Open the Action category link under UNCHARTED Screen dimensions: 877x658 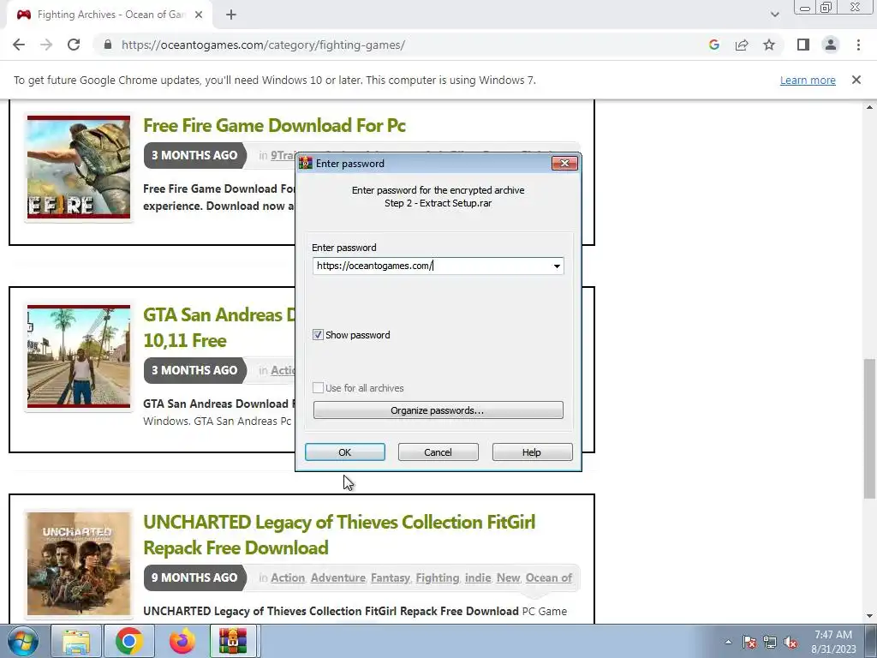288,577
